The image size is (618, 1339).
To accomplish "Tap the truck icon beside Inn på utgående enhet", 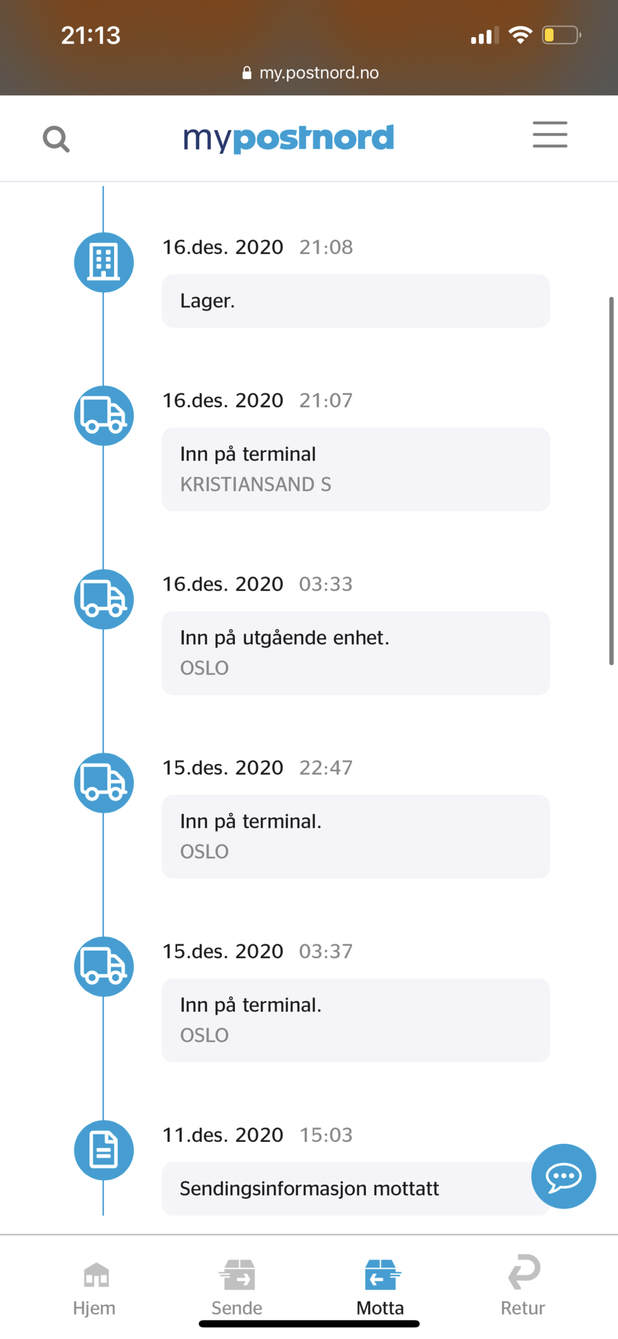I will click(104, 599).
